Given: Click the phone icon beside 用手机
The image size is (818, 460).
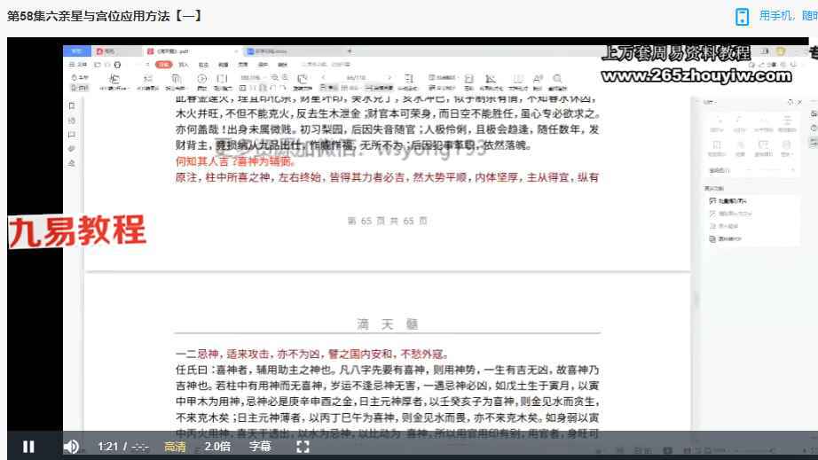Looking at the screenshot, I should click(x=742, y=17).
